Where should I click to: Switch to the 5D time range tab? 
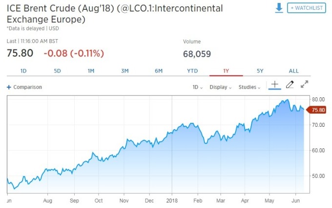[x=57, y=71]
